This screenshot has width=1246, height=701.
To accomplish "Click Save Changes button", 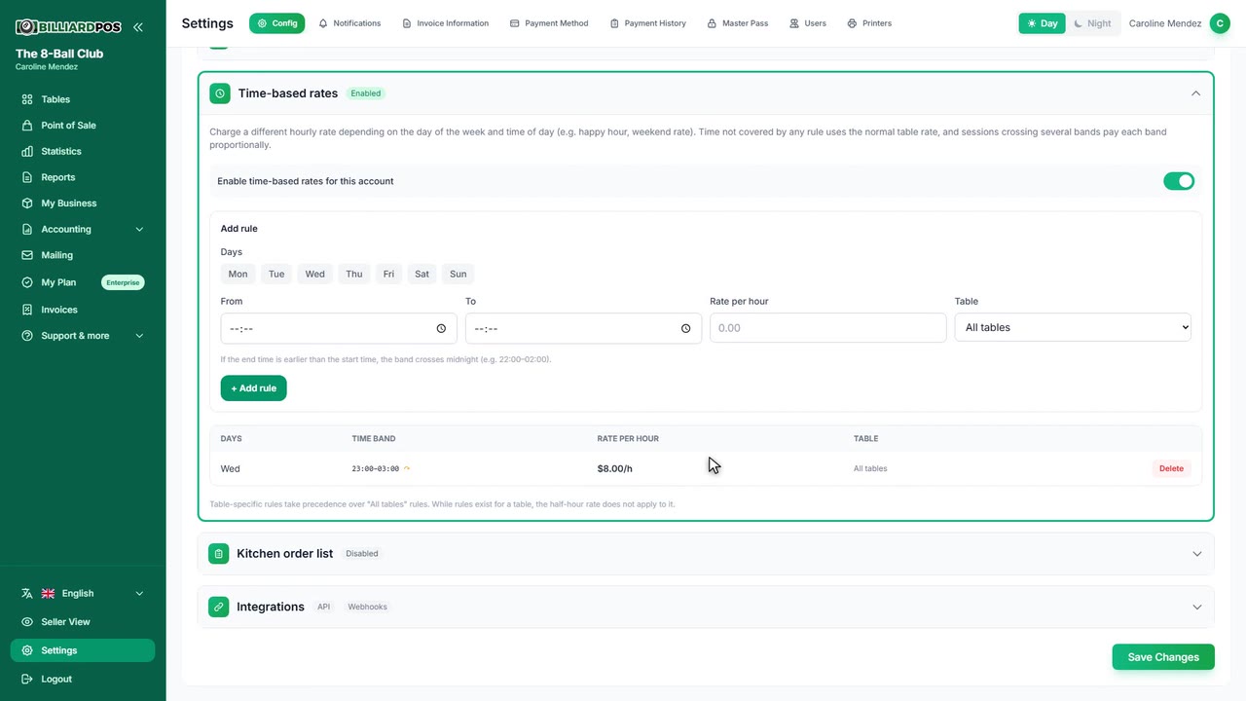I will (1163, 657).
